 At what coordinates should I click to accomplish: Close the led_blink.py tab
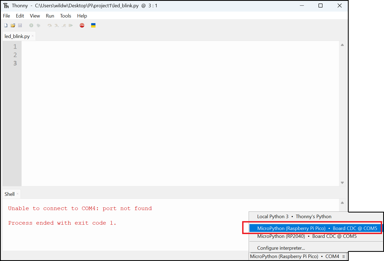(33, 36)
